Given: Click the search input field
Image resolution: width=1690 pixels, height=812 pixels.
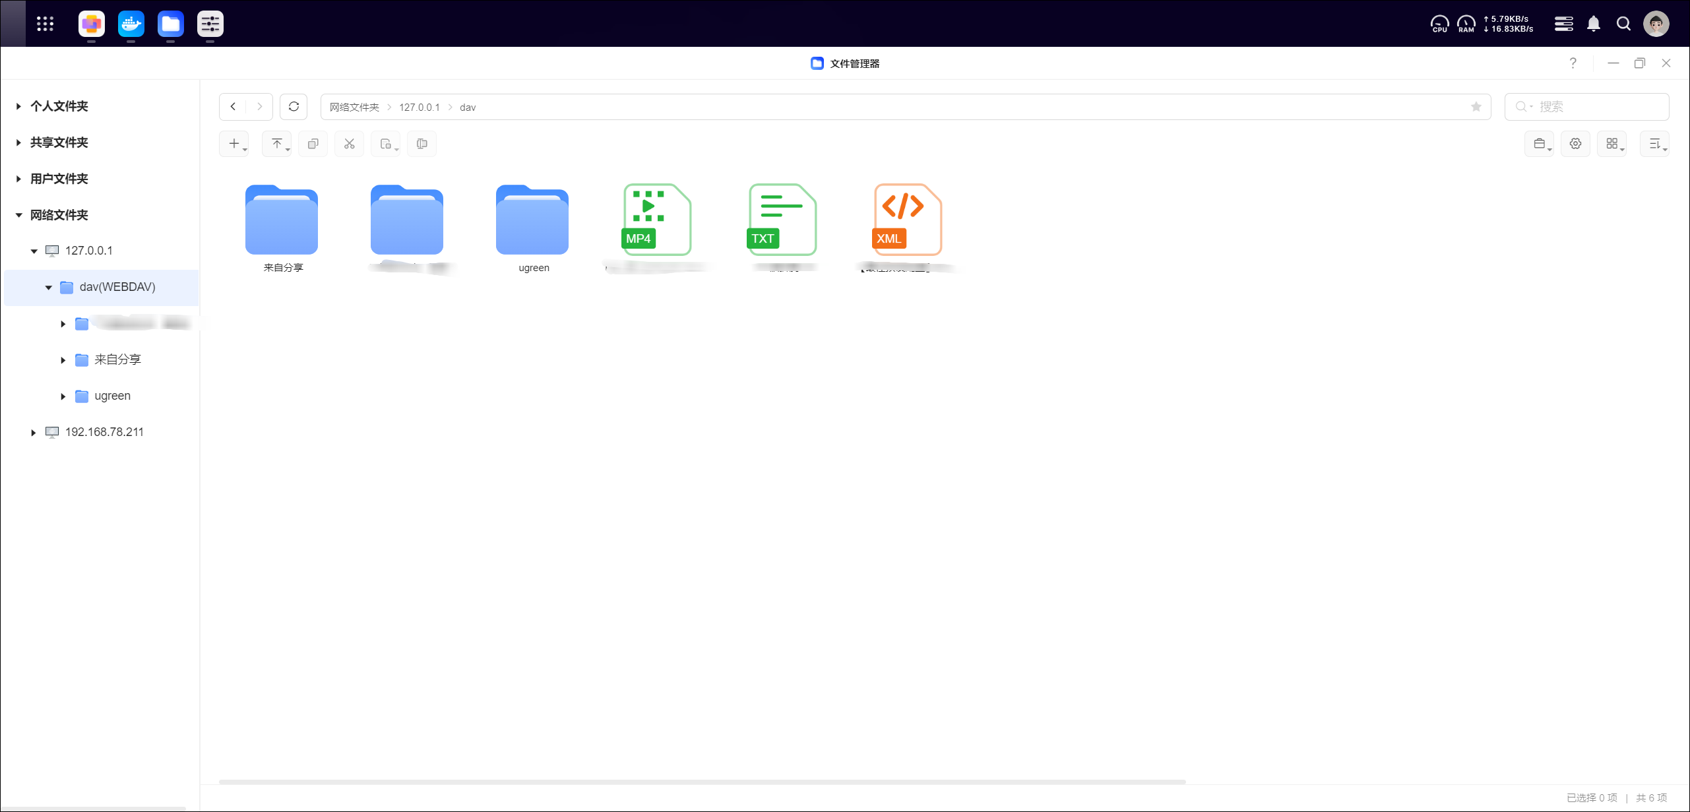Looking at the screenshot, I should point(1596,107).
